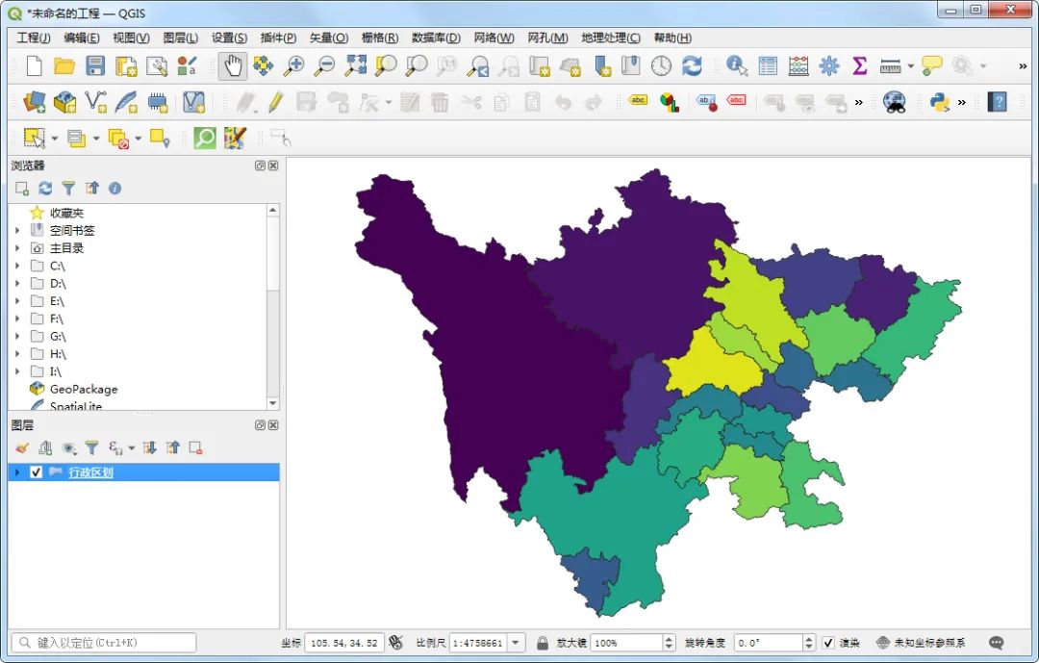1039x663 pixels.
Task: Refresh the map canvas
Action: click(x=692, y=65)
